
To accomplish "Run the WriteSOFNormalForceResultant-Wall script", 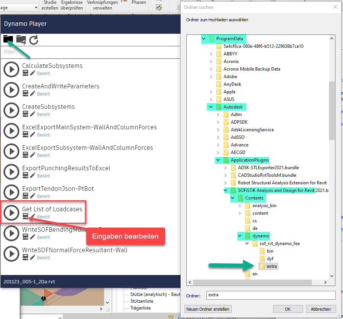I will [x=12, y=254].
